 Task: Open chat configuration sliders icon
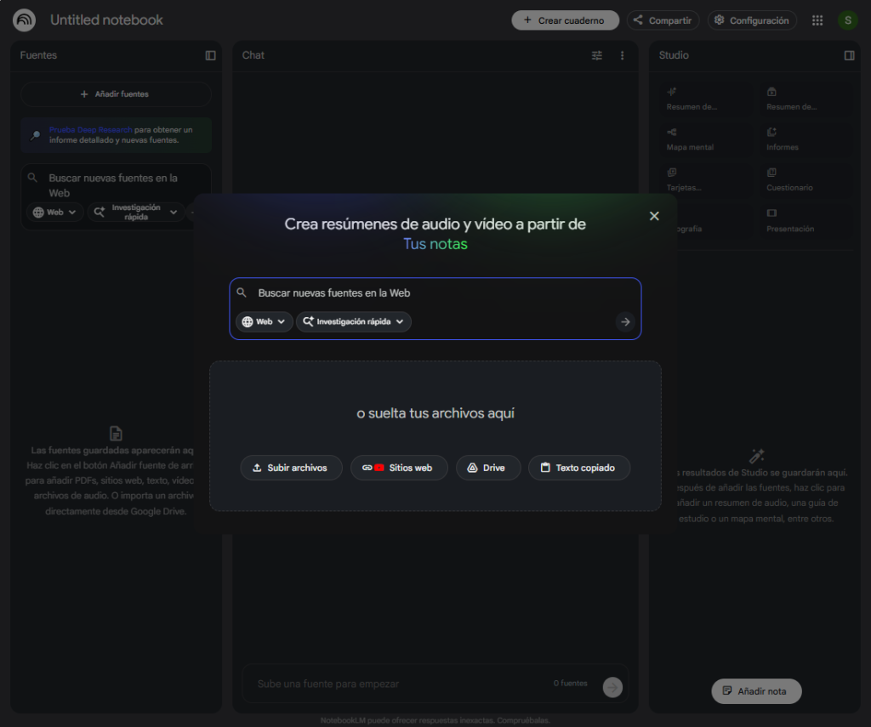tap(597, 55)
